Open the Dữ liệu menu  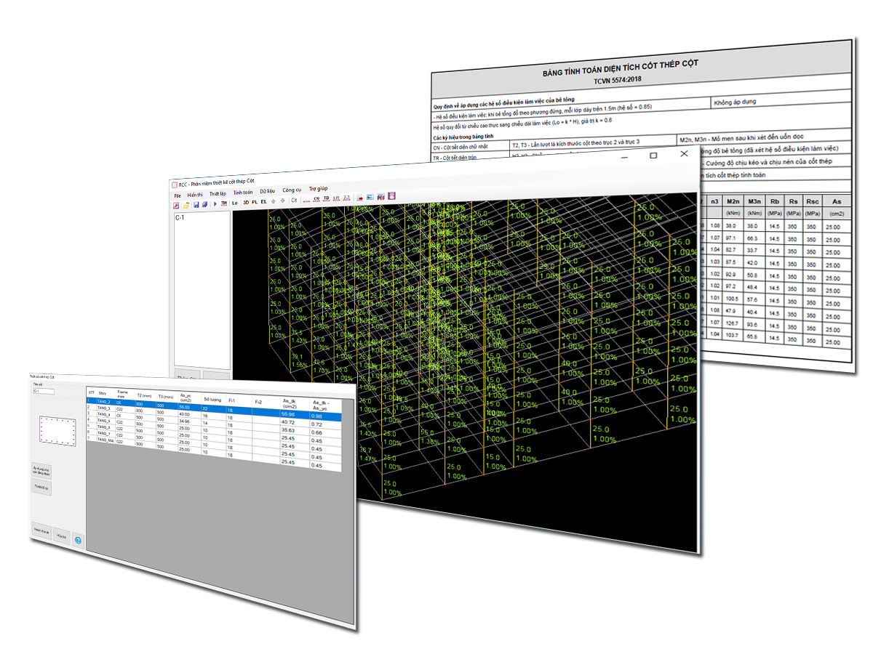coord(268,191)
